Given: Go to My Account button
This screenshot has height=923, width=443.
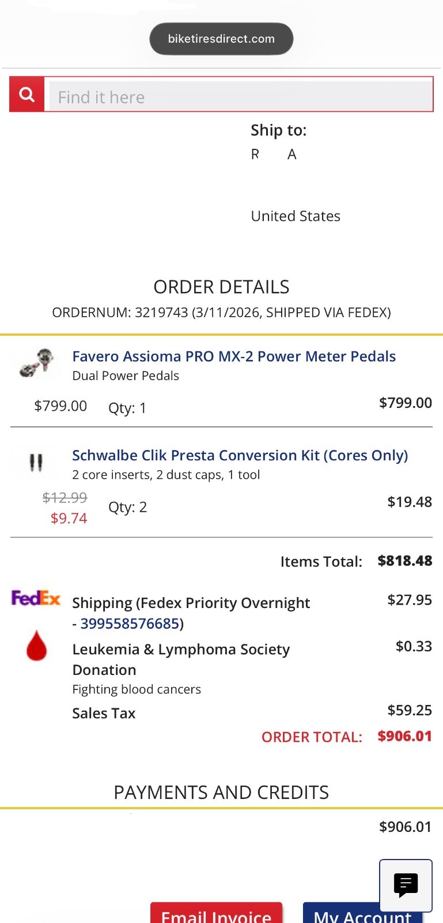Looking at the screenshot, I should [362, 914].
